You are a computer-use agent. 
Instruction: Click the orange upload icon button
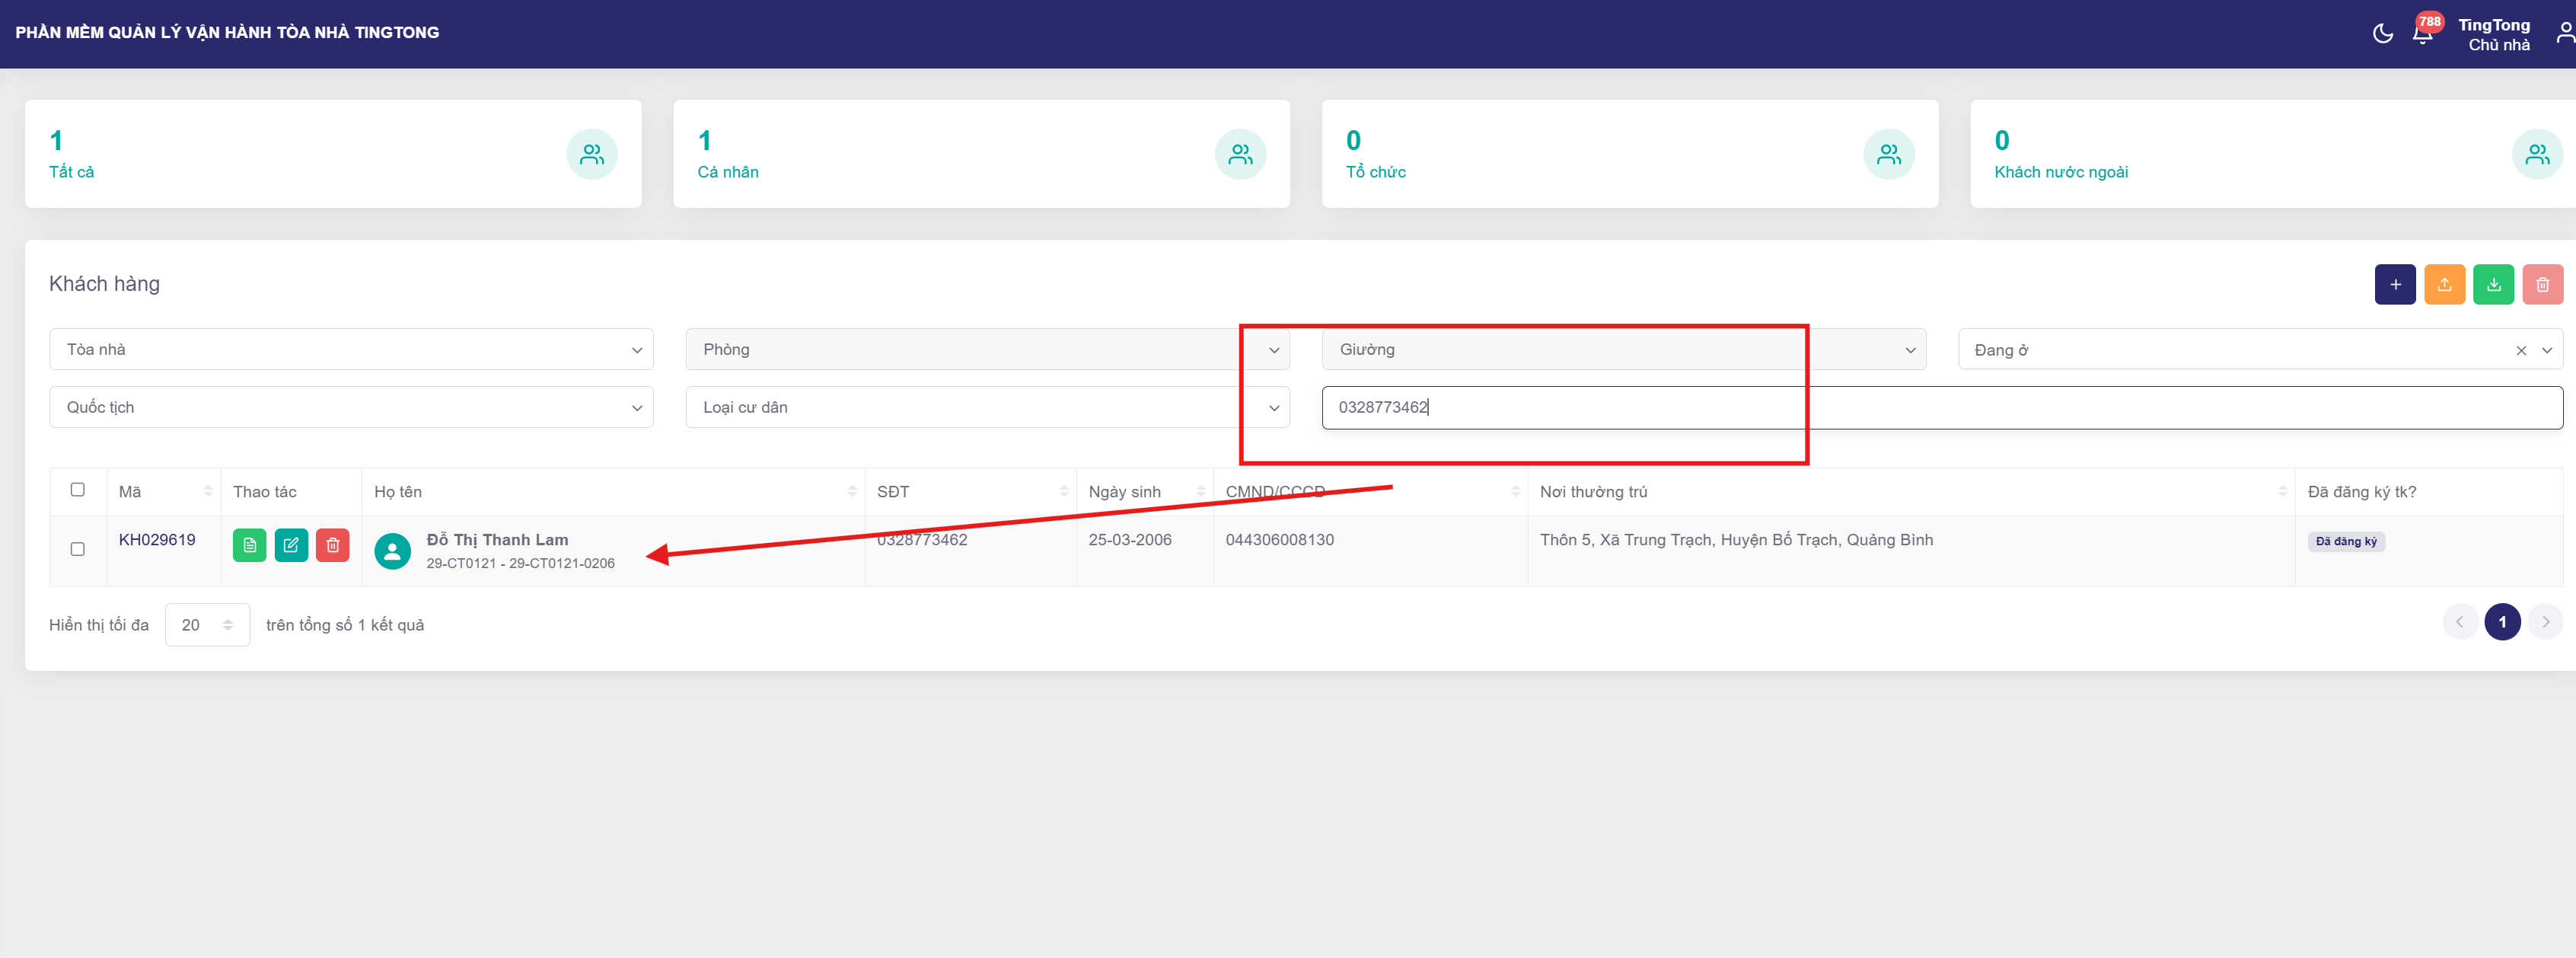2444,285
